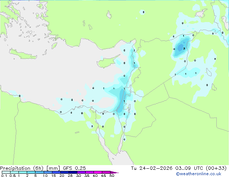Select the 40–45 mm legend swatch
Screen dimensions: 229x177
tap(98, 172)
